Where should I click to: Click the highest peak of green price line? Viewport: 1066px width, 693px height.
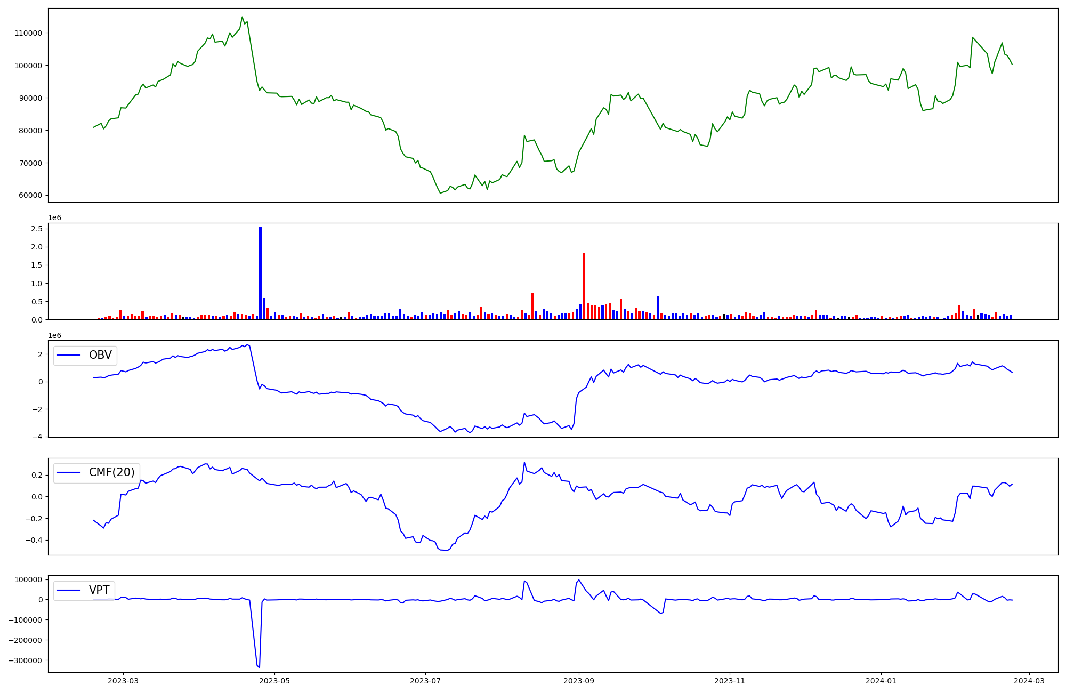coord(242,17)
